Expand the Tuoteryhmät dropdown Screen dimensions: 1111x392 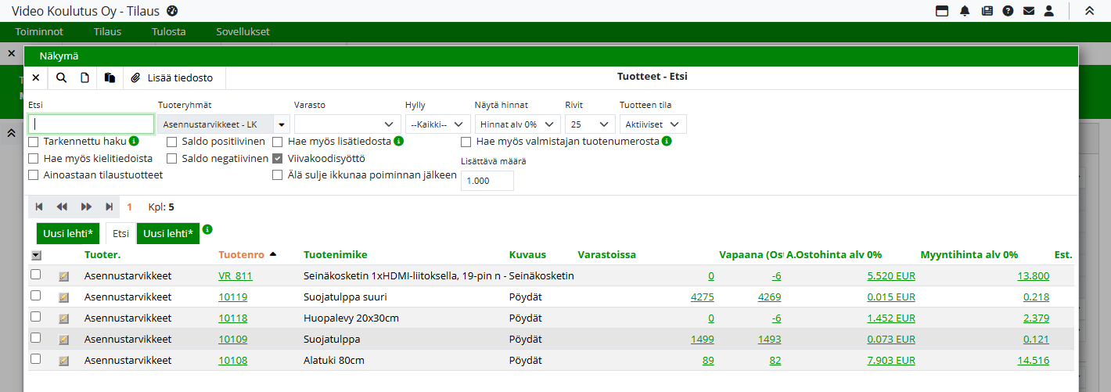tap(282, 124)
